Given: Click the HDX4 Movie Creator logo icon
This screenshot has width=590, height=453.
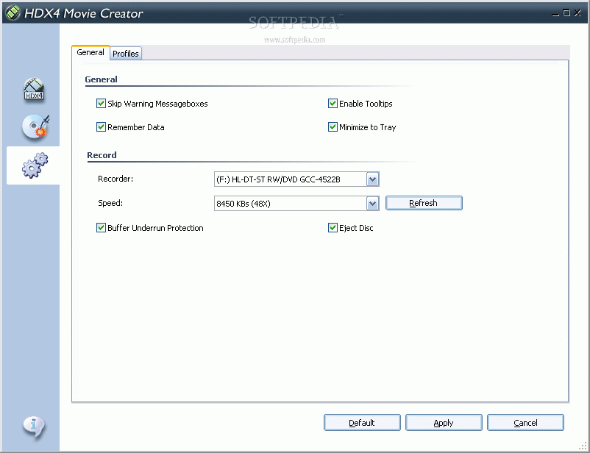Looking at the screenshot, I should click(13, 13).
